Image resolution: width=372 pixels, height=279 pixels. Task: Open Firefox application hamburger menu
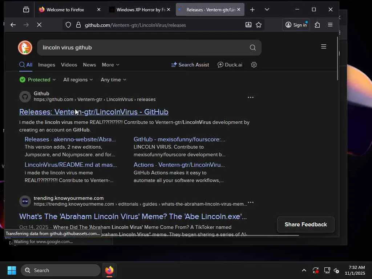click(x=330, y=25)
